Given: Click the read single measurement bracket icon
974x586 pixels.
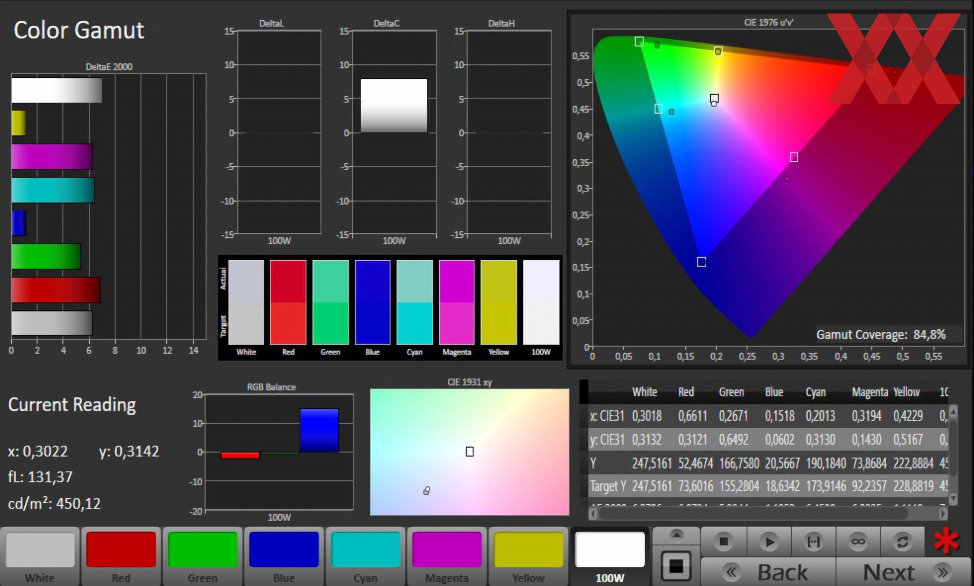Looking at the screenshot, I should click(814, 541).
